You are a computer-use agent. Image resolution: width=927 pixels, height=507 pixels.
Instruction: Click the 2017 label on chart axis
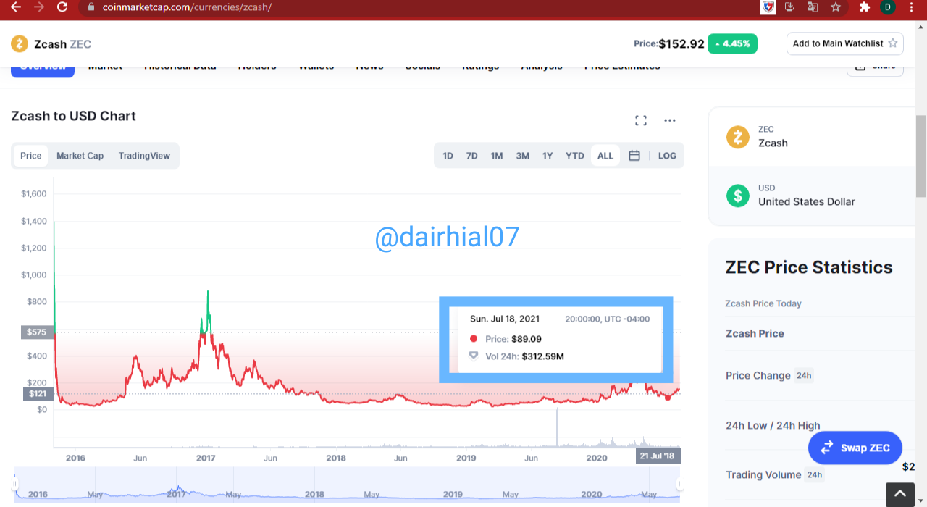tap(206, 458)
